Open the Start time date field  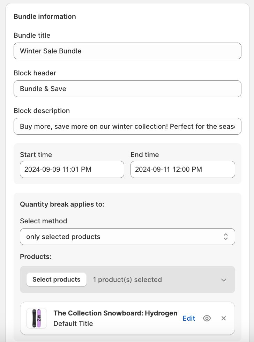coord(72,170)
